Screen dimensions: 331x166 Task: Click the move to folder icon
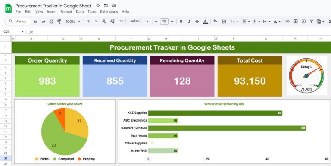click(106, 6)
